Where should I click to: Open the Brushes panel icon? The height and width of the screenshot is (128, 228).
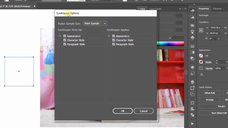[192, 31]
